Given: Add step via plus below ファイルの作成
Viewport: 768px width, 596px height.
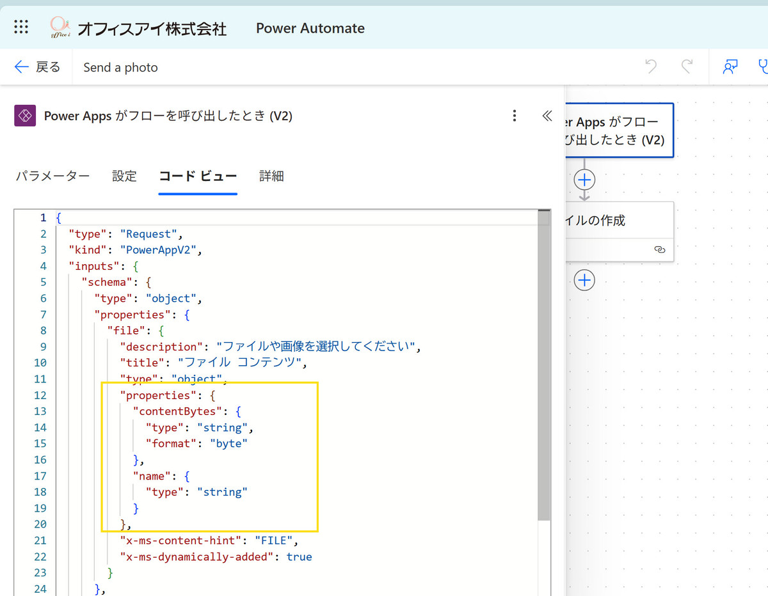Looking at the screenshot, I should click(584, 280).
